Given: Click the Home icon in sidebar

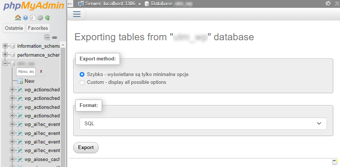Looking at the screenshot, I should pos(18,18).
